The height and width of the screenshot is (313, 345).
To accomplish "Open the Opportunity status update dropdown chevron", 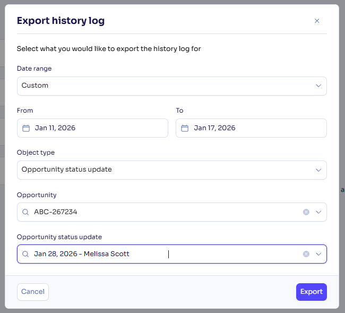I will [x=318, y=254].
